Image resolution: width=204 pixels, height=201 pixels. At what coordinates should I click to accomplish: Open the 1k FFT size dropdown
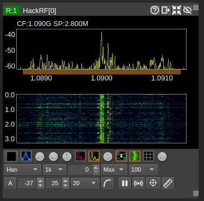click(x=54, y=169)
